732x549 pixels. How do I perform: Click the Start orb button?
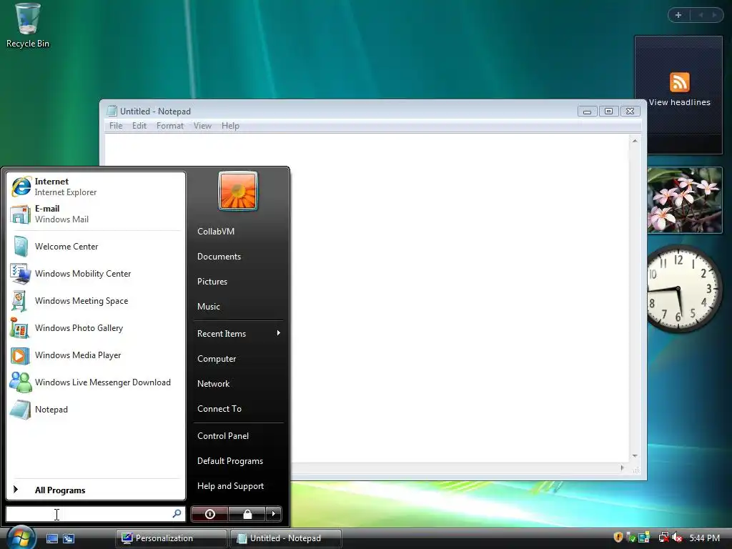(21, 538)
